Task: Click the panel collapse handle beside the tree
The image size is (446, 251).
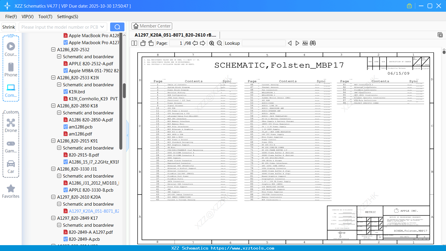Action: 127,135
